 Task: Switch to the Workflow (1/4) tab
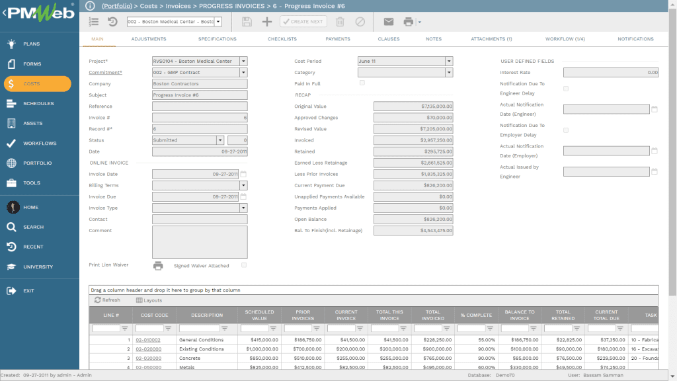coord(565,39)
